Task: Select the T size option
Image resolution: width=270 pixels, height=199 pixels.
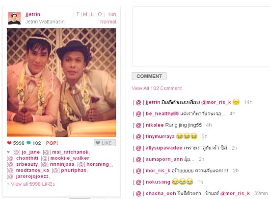Action: coord(78,14)
